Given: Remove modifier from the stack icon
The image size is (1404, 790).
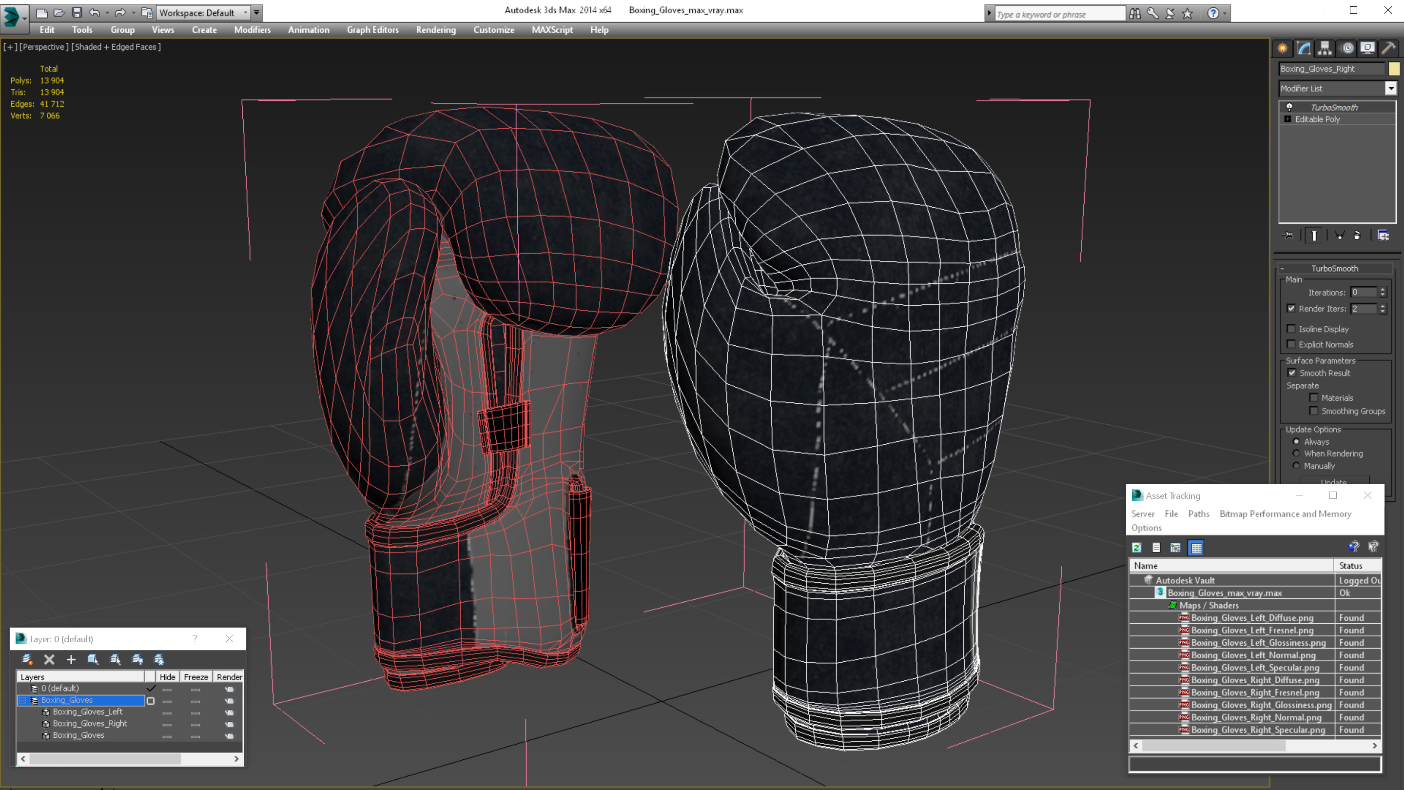Looking at the screenshot, I should tap(1357, 236).
